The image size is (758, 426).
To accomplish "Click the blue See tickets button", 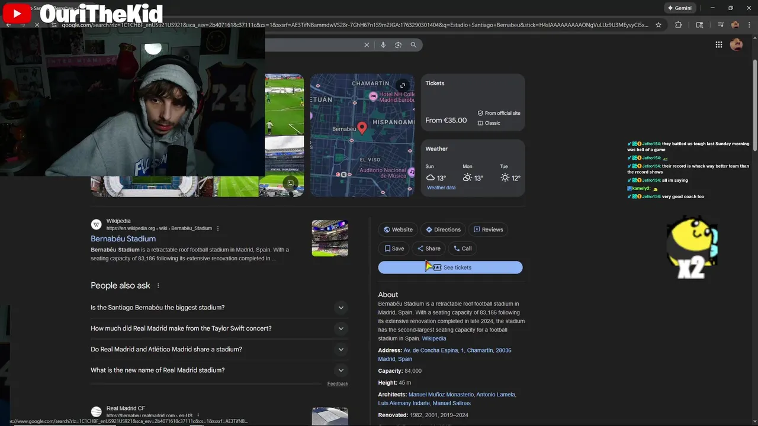I will (x=450, y=267).
